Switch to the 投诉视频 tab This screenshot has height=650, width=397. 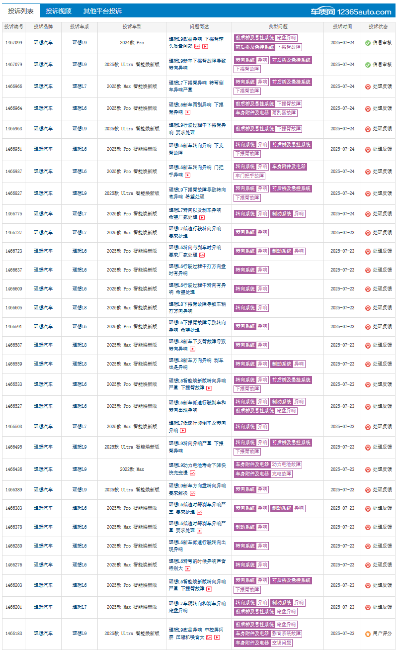click(x=58, y=11)
